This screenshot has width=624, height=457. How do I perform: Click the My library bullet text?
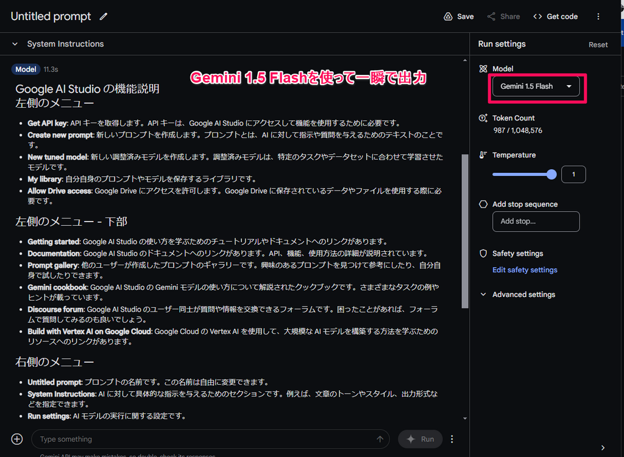pos(143,180)
